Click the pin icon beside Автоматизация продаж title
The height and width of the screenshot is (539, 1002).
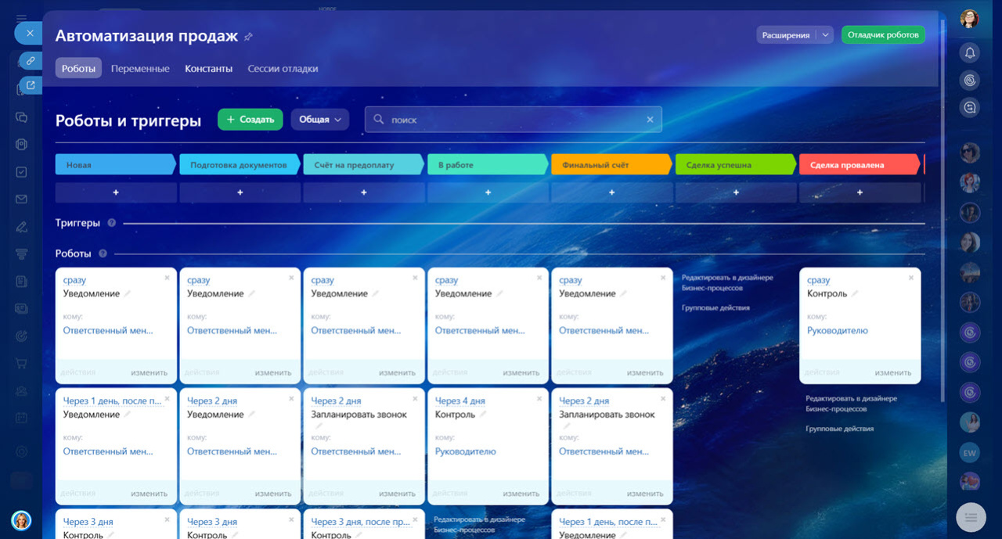[x=249, y=37]
